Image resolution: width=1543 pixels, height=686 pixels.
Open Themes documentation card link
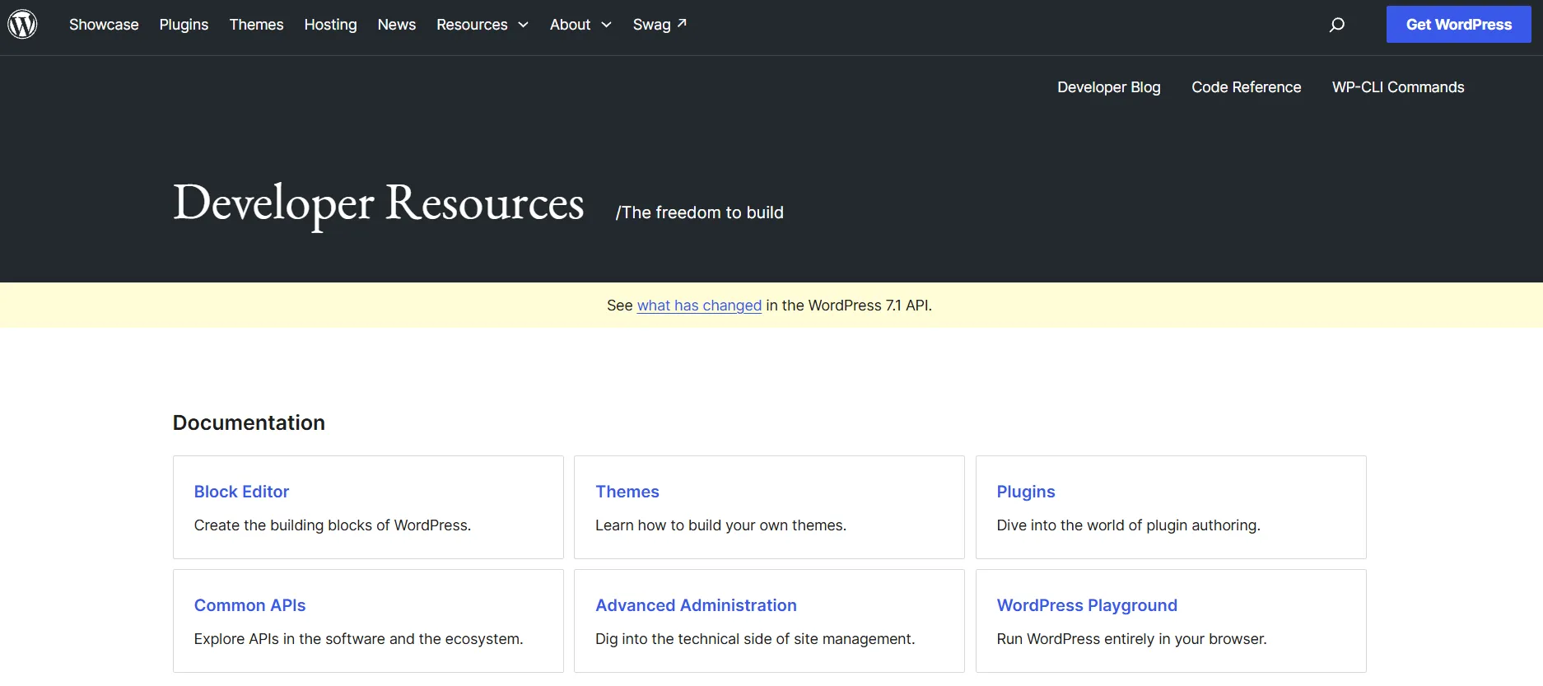tap(627, 492)
